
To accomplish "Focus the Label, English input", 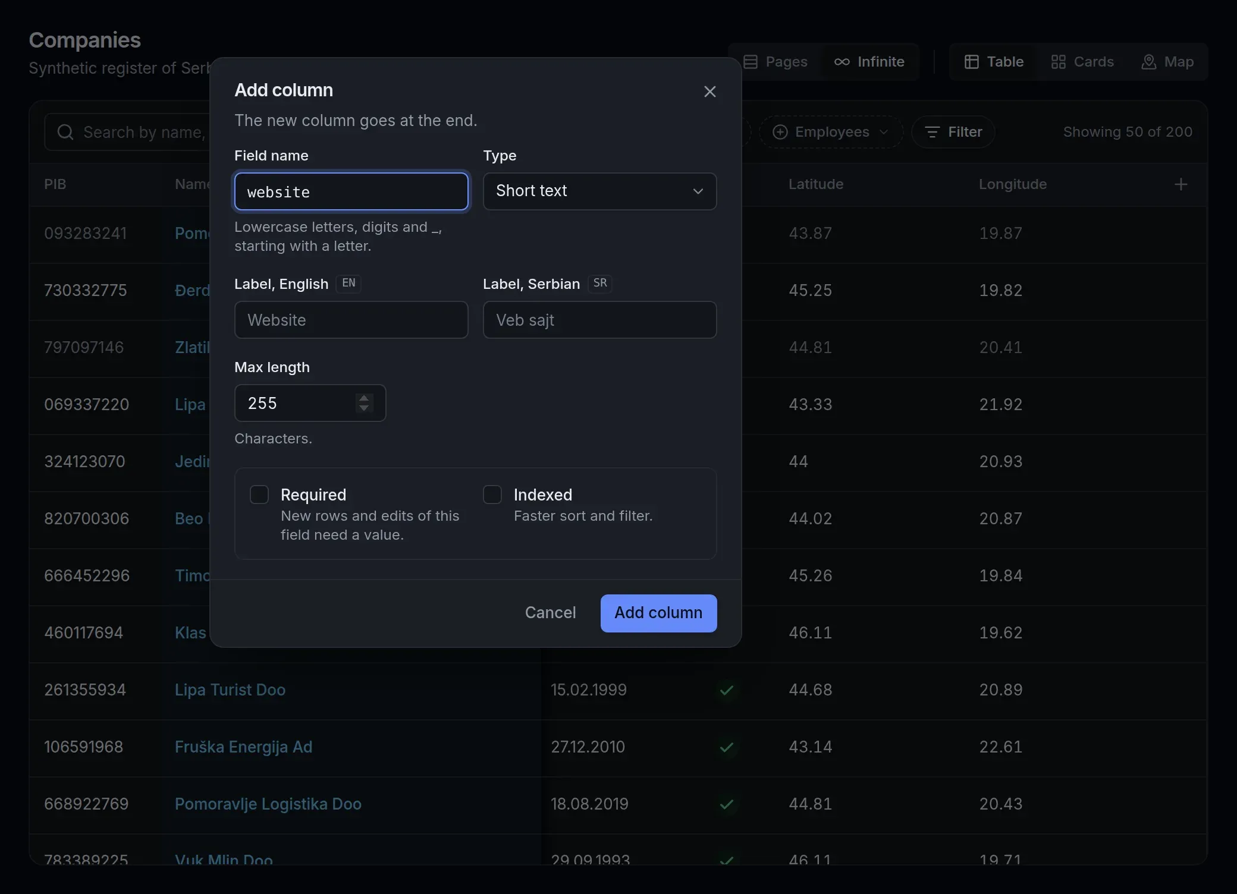I will pyautogui.click(x=351, y=320).
